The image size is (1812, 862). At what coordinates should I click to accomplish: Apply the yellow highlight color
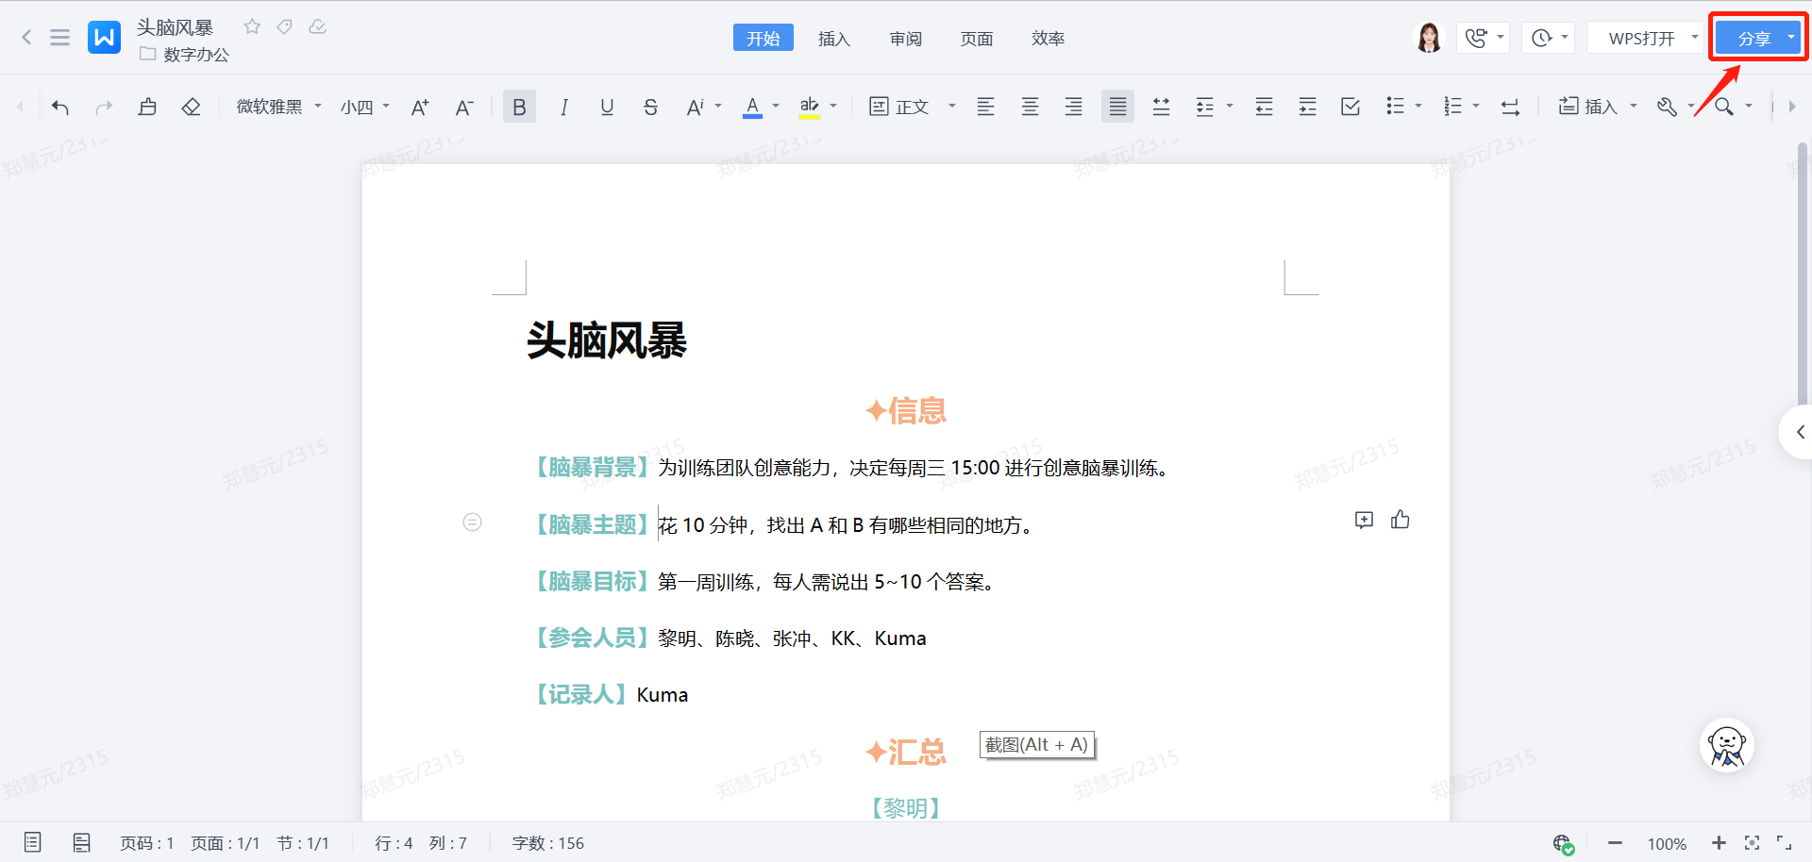(810, 107)
